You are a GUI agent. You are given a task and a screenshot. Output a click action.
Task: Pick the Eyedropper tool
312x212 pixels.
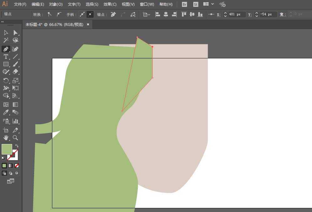click(6, 112)
